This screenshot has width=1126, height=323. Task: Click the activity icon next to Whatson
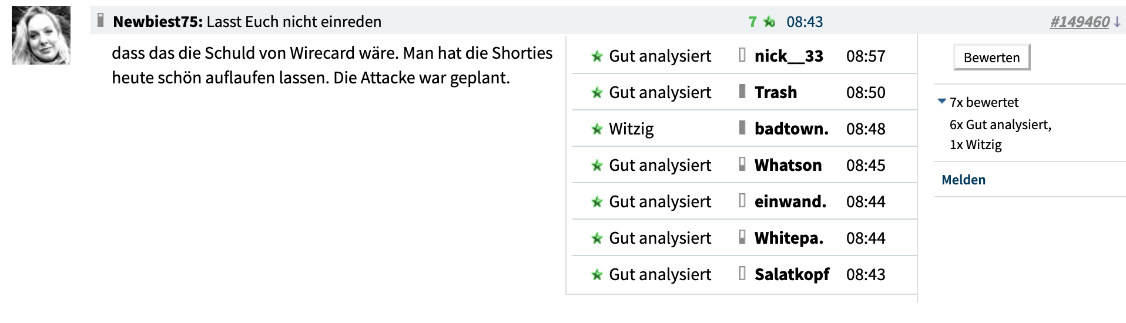click(742, 164)
